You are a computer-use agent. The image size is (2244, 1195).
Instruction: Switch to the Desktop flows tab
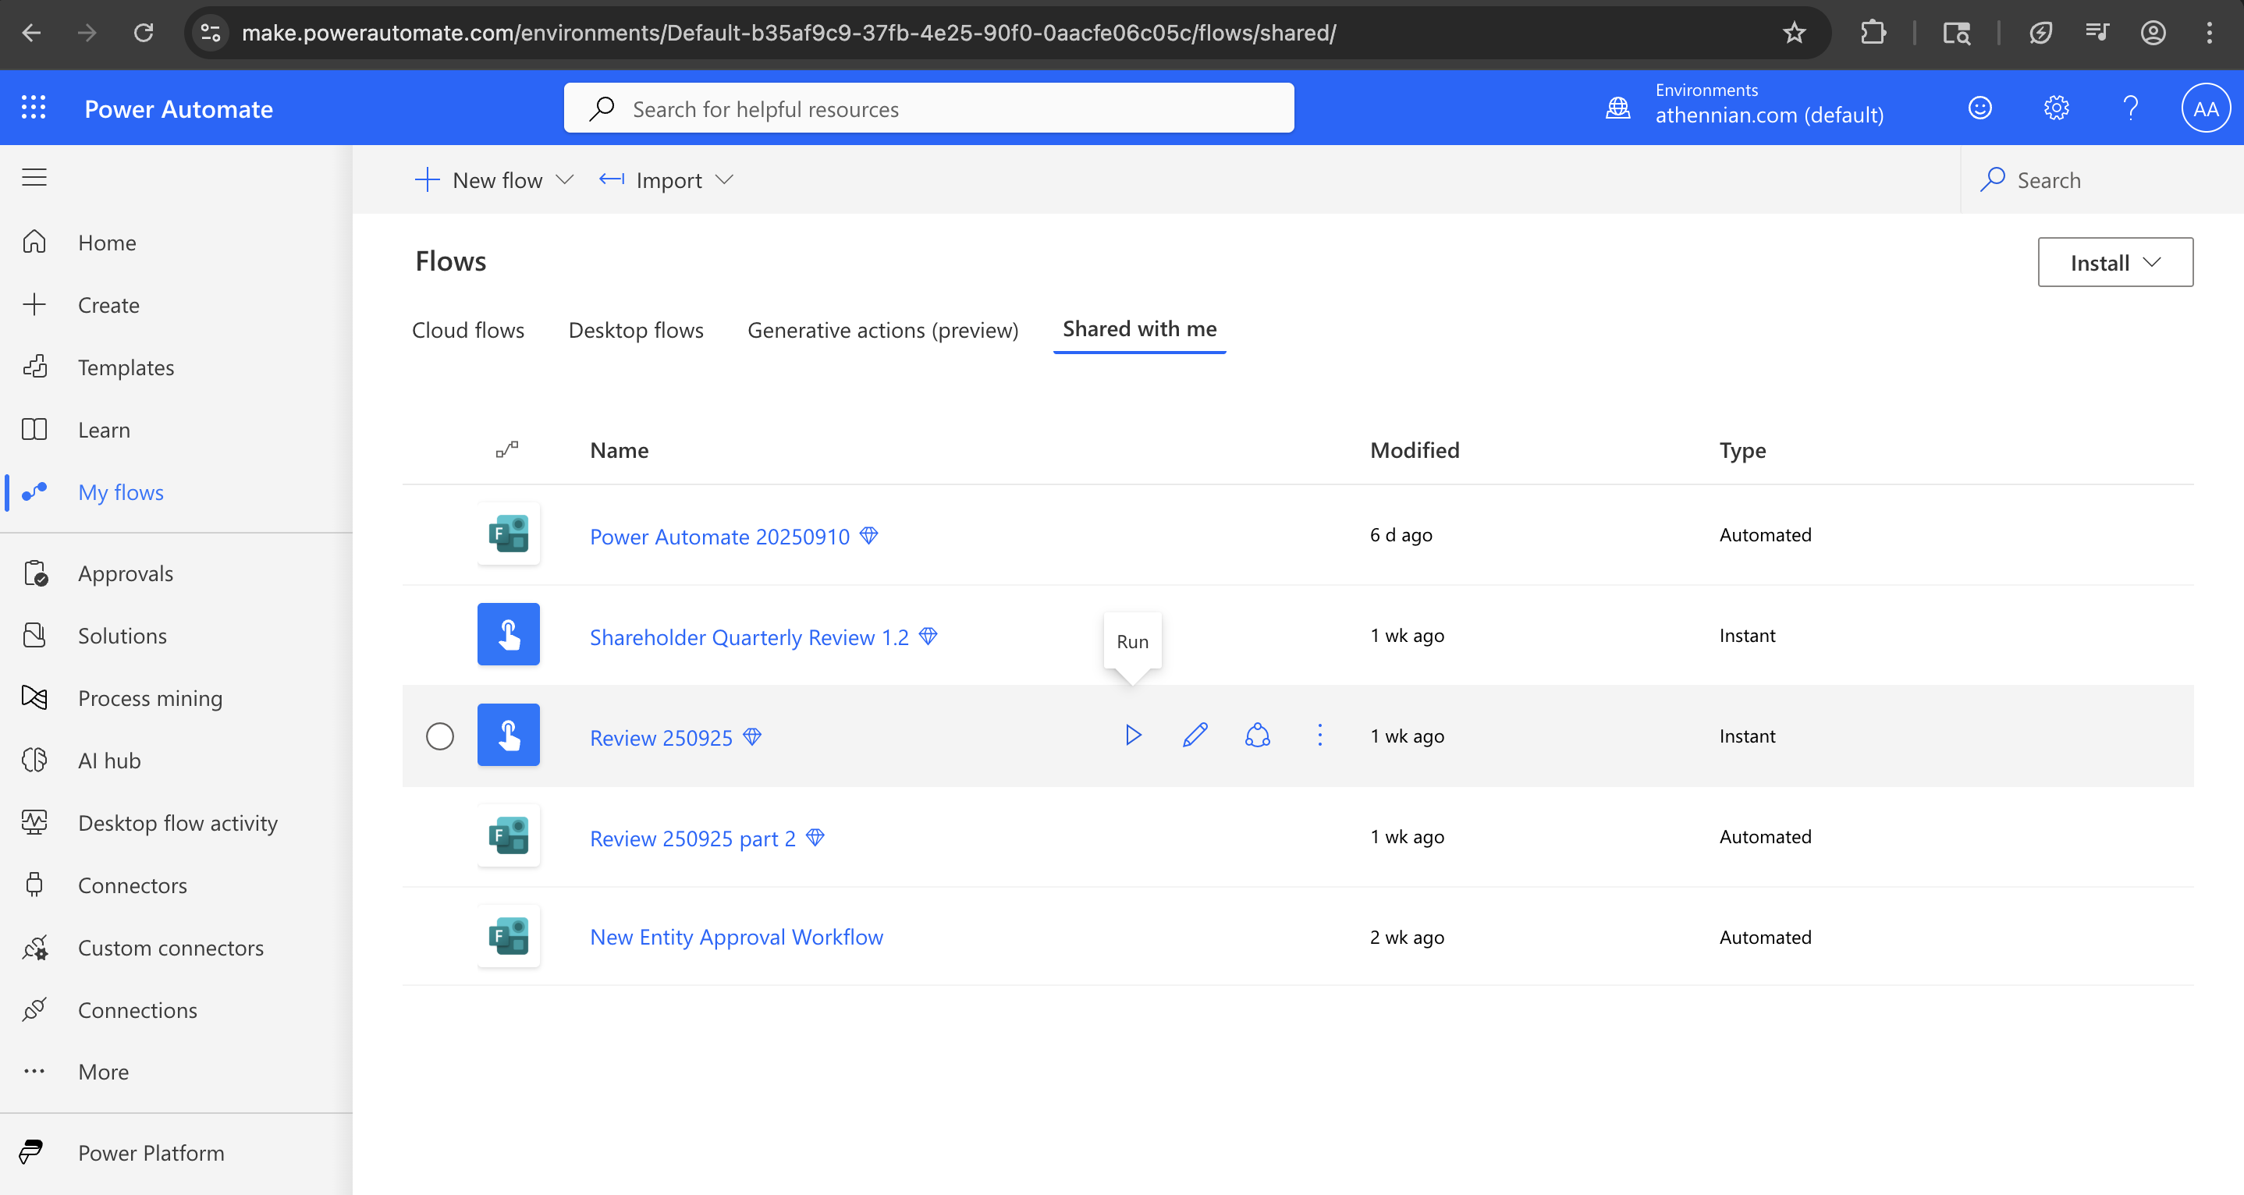(635, 330)
